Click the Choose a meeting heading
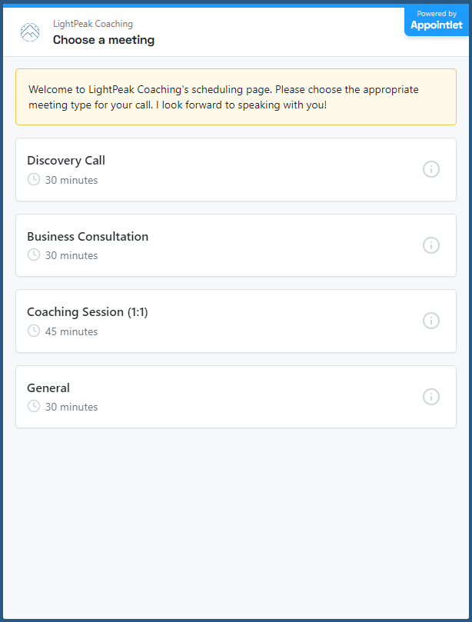This screenshot has height=622, width=472. point(104,40)
